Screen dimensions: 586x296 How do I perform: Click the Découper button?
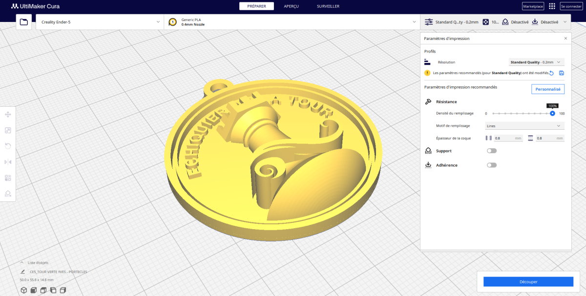tap(528, 282)
